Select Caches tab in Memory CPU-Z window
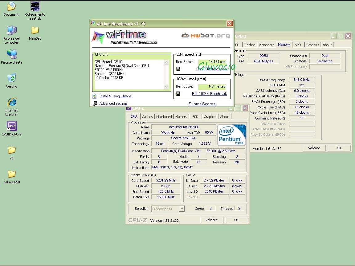This screenshot has height=266, width=355. point(250,45)
